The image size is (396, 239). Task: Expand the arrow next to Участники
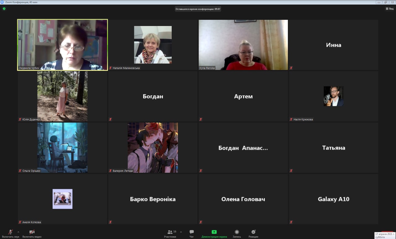181,232
